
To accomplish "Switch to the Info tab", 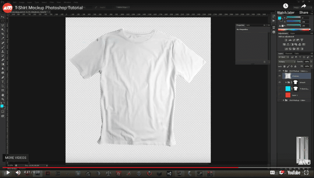I will tap(248, 25).
